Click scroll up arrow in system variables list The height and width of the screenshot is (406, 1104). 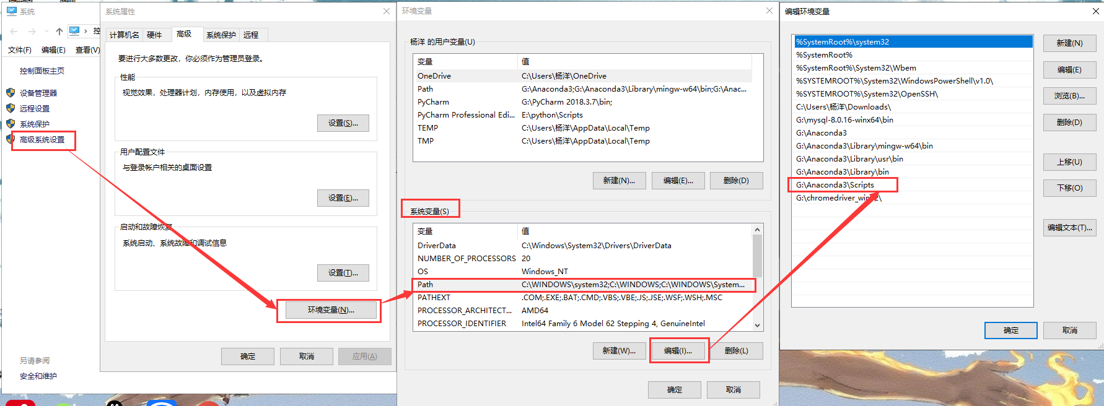757,230
